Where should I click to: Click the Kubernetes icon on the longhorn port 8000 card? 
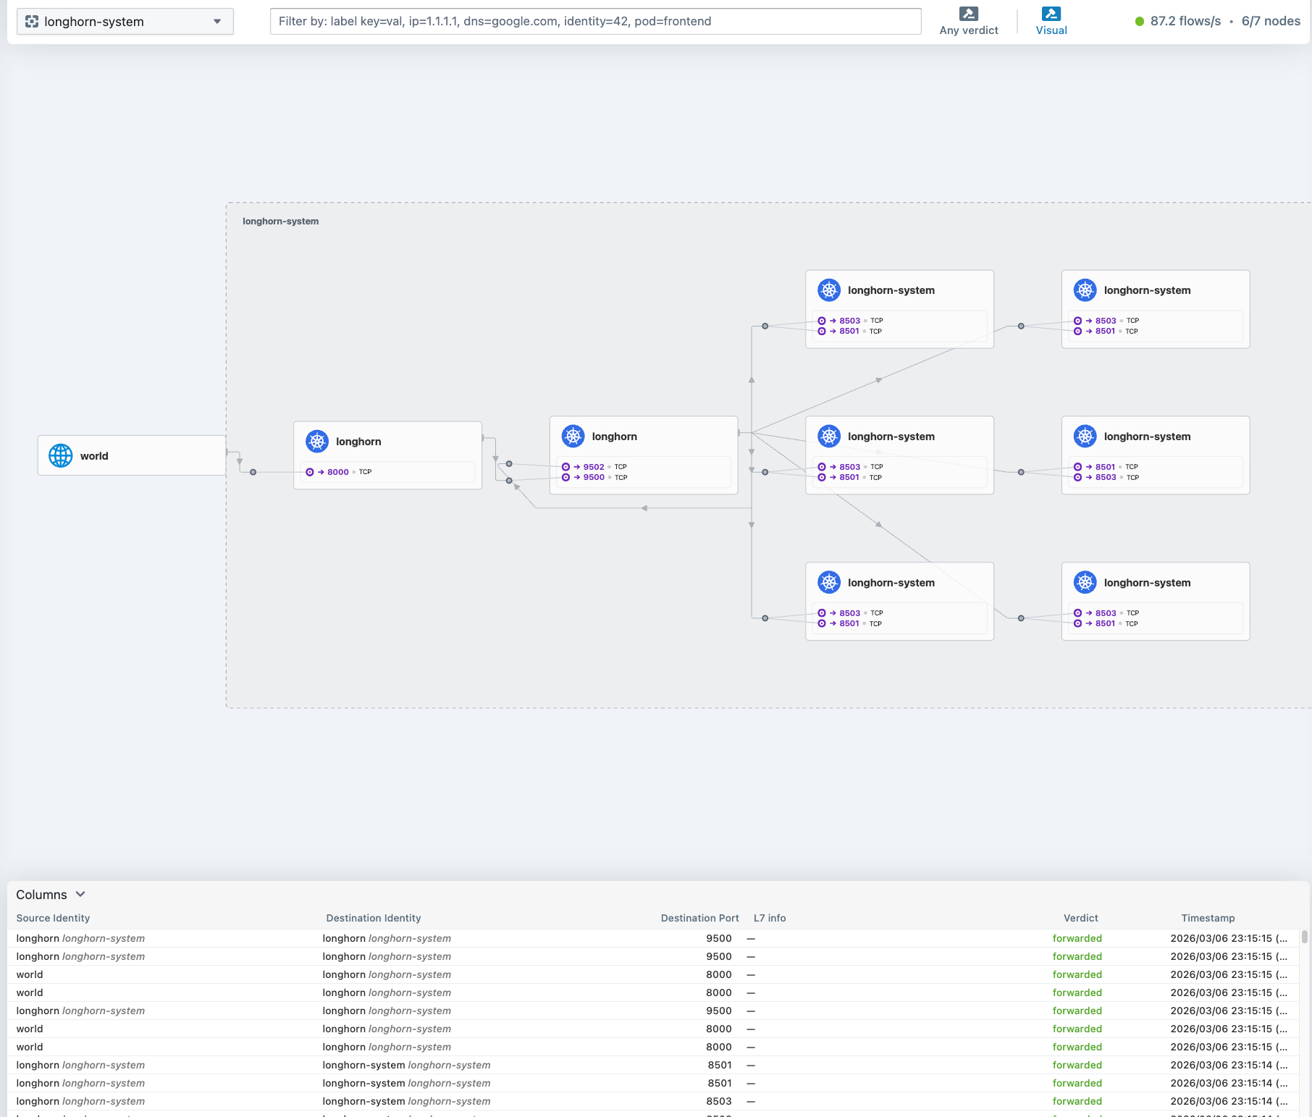317,441
